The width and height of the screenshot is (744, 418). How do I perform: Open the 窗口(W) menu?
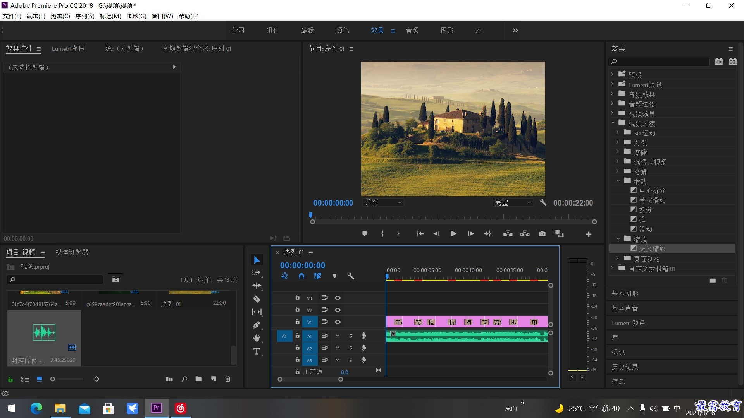pyautogui.click(x=162, y=16)
